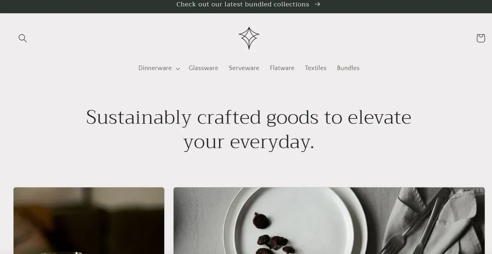Viewport: 492px width, 254px height.
Task: Navigate to Flatware
Action: pyautogui.click(x=282, y=68)
